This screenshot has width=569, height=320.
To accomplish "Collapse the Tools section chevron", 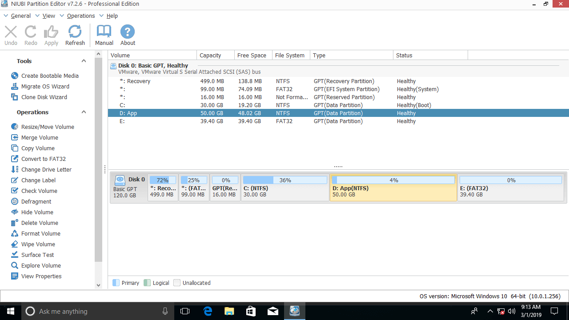I will point(84,61).
